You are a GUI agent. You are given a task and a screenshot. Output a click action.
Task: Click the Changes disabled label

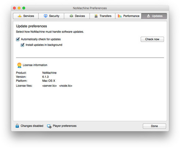coord(32,126)
